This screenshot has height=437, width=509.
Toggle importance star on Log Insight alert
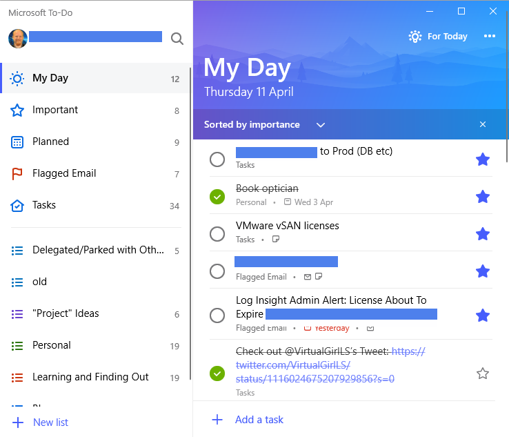click(x=483, y=315)
